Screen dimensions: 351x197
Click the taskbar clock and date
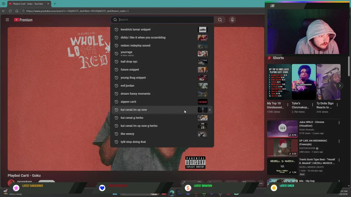click(344, 193)
